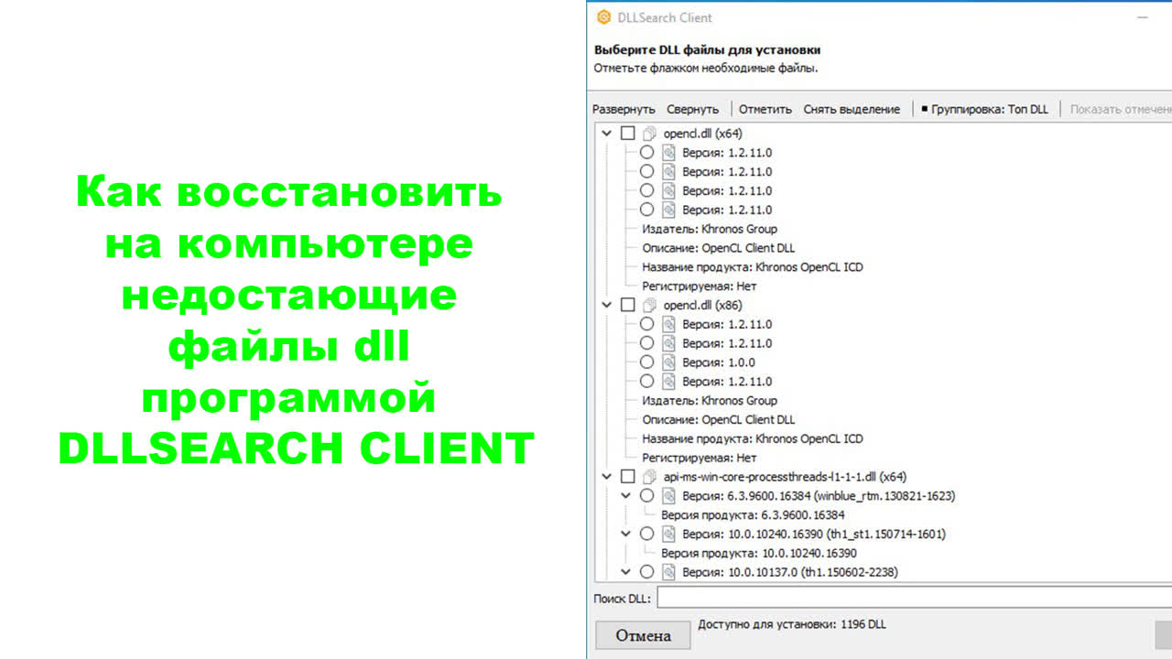Click file icon of version 10.0.10137.0 entry
The image size is (1172, 659).
tap(669, 572)
